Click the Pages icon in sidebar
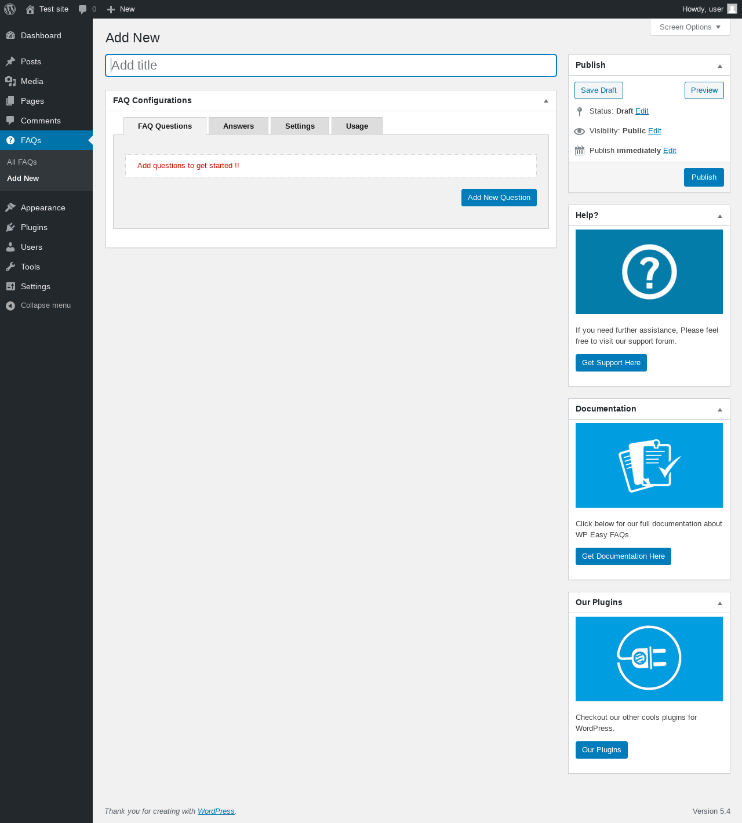Screen dimensions: 742x823 pyautogui.click(x=10, y=101)
